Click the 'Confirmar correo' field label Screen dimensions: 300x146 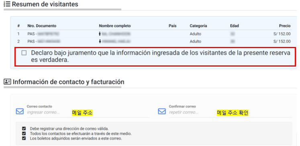pyautogui.click(x=182, y=106)
